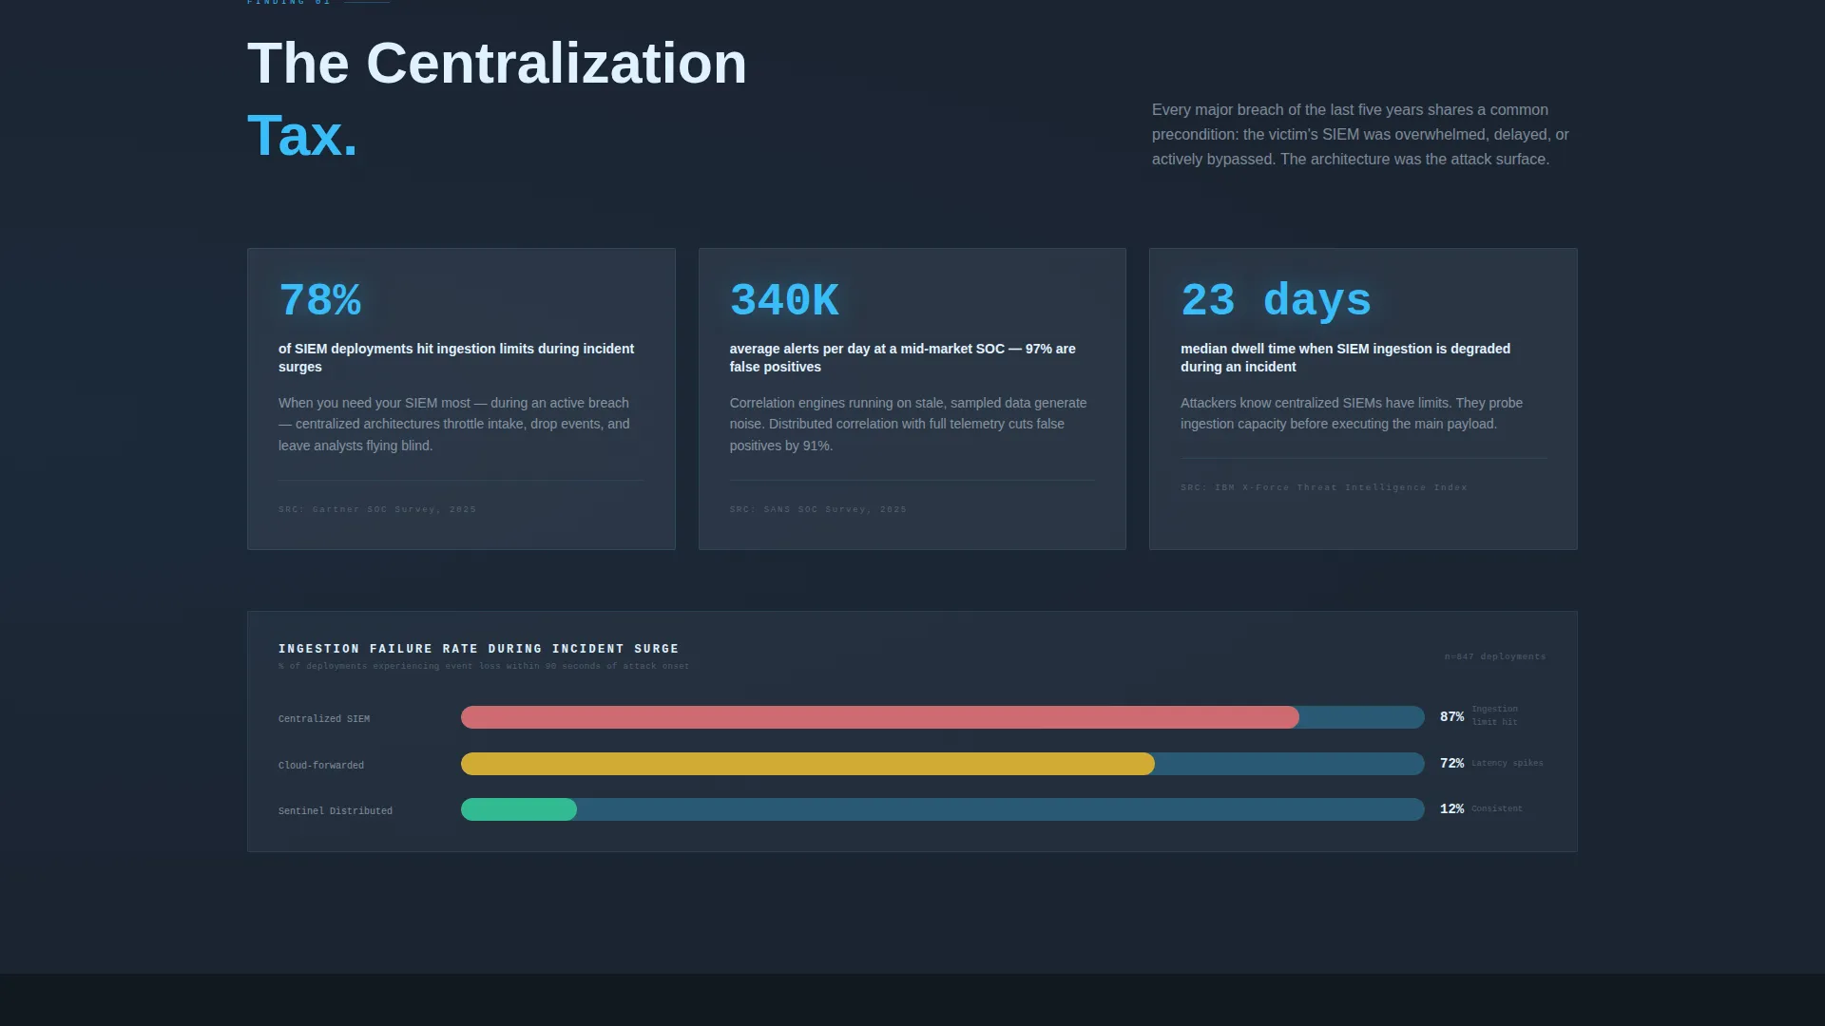Click chart subtitle '% of deployments experiencing event loss'
This screenshot has height=1026, width=1825.
484,666
